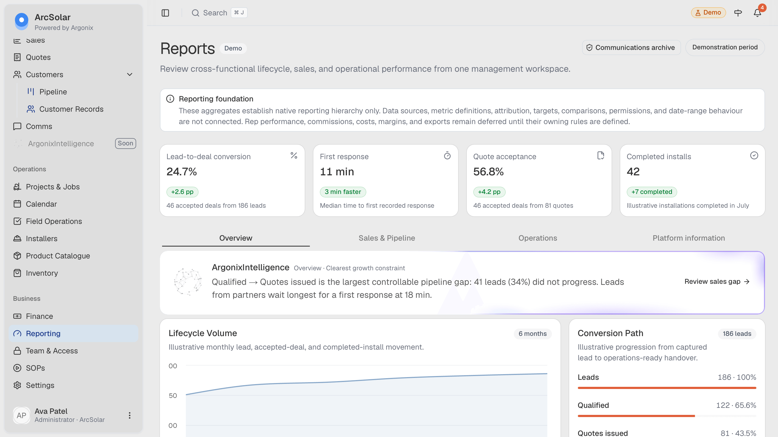Open Ava Patel account options menu

click(130, 415)
